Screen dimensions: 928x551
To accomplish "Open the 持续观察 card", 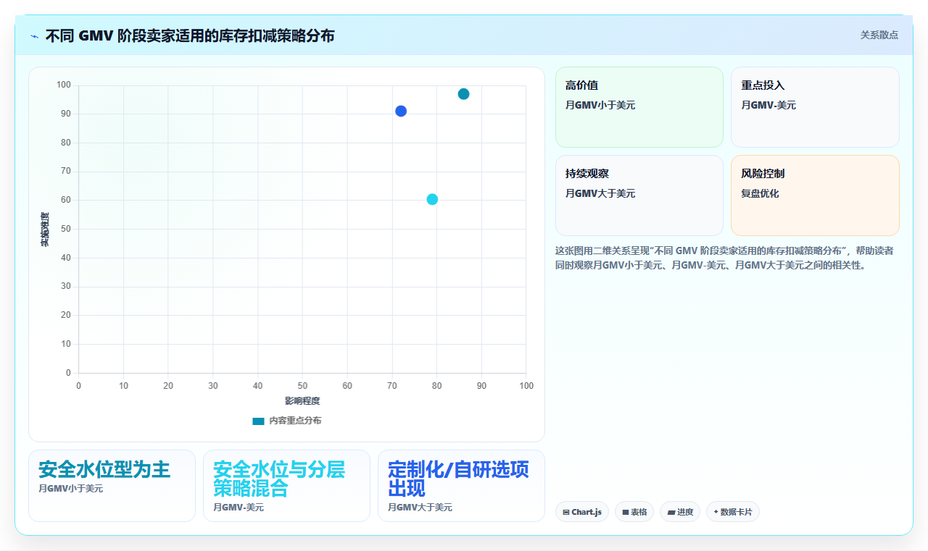I will tap(639, 195).
